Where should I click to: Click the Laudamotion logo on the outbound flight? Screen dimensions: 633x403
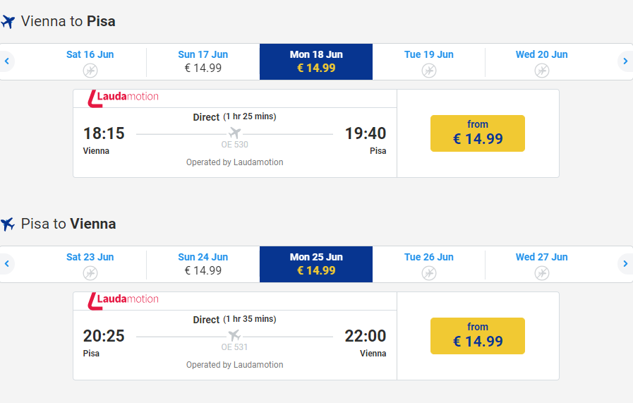pyautogui.click(x=123, y=98)
